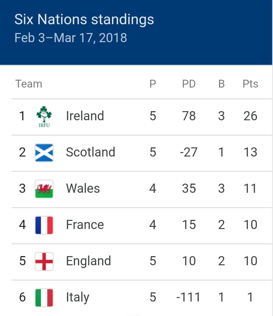
Task: Click the Ireland IRFU shamrock logo
Action: (x=44, y=117)
